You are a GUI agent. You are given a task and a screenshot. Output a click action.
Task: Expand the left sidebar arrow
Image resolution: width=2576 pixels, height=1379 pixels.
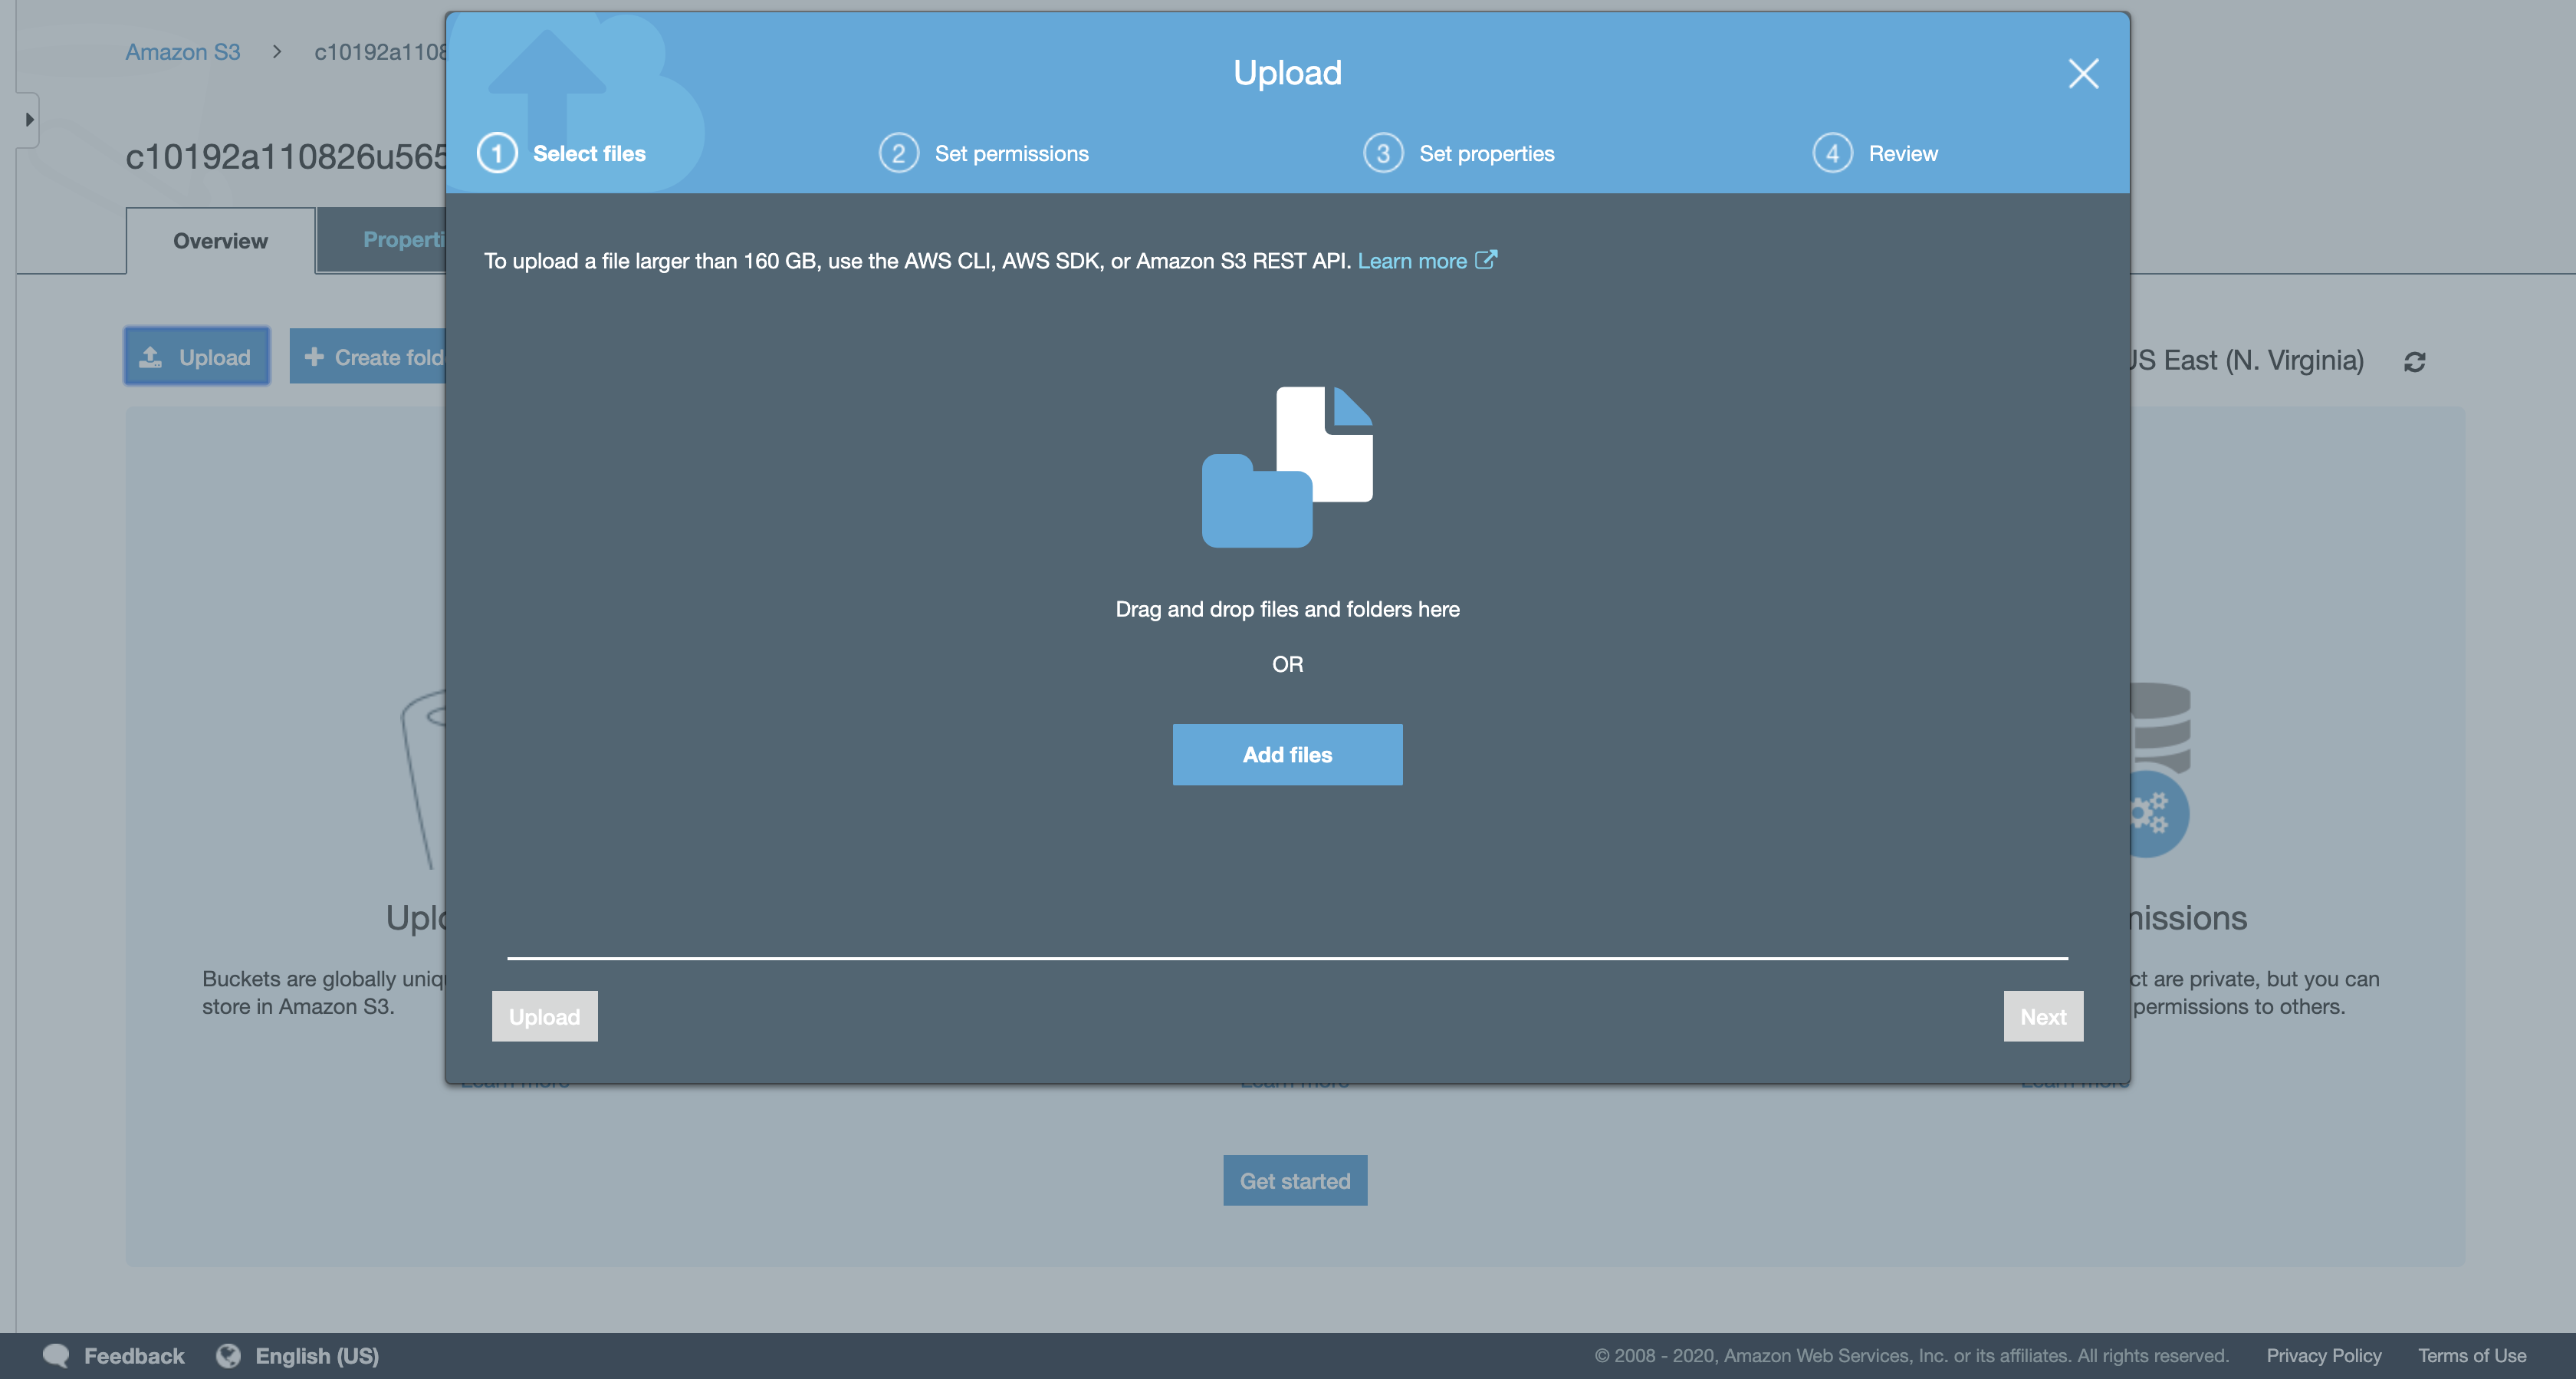click(x=28, y=120)
